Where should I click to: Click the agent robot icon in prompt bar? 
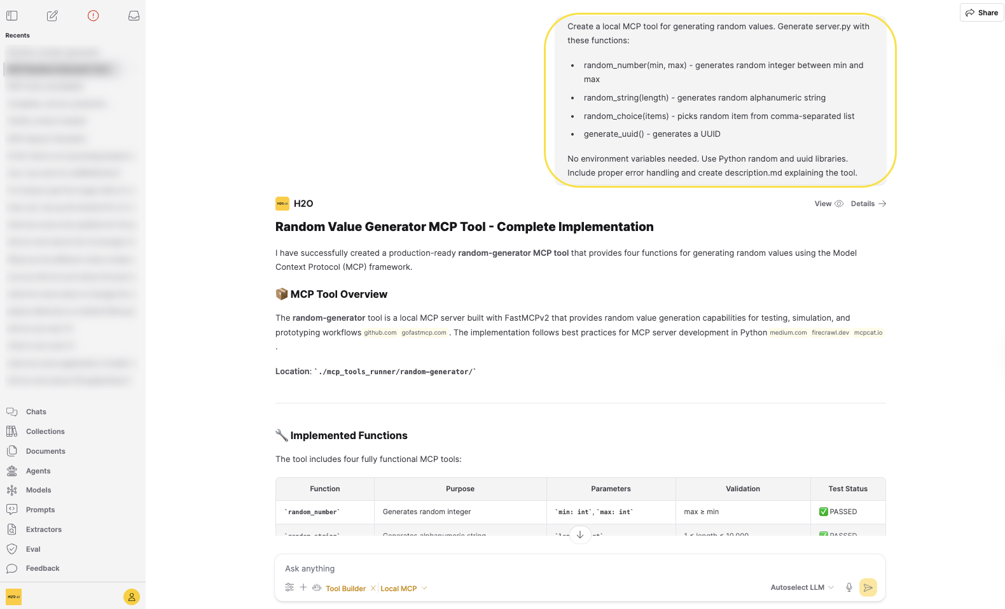click(x=317, y=587)
